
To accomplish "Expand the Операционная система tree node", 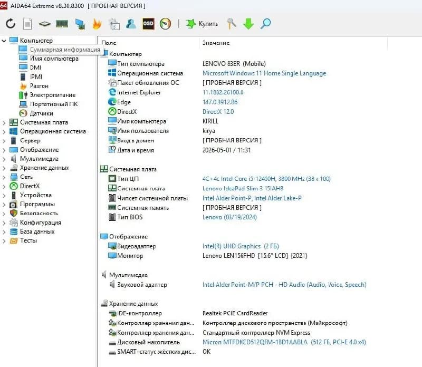I will pyautogui.click(x=4, y=132).
